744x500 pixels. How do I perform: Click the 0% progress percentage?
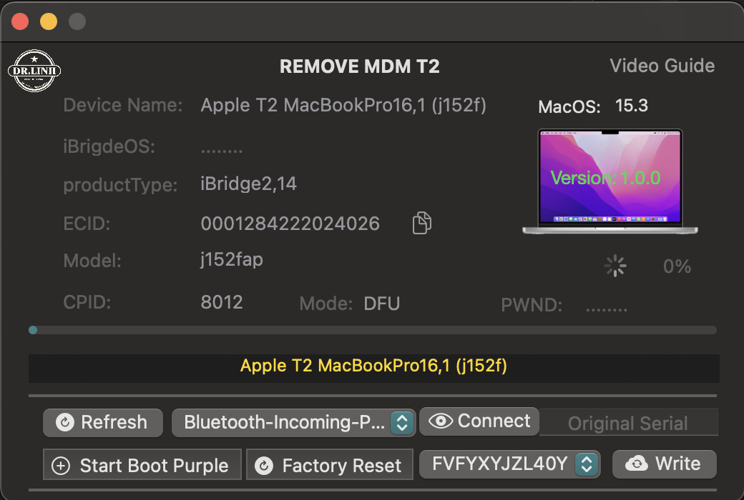coord(677,266)
